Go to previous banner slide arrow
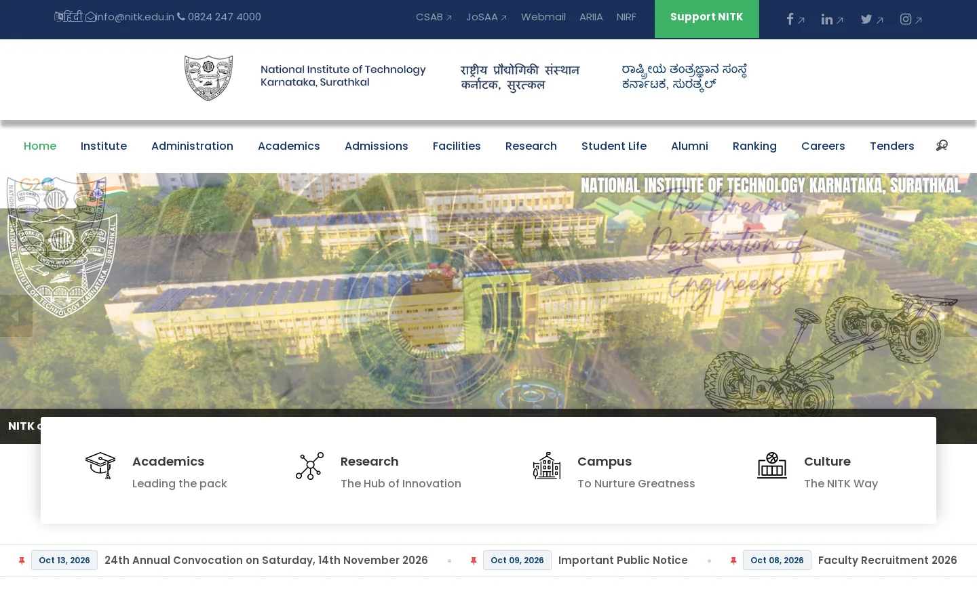The width and height of the screenshot is (977, 610). 16,316
